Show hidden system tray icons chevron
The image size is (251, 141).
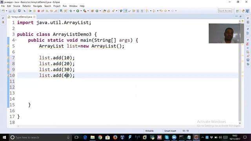click(202, 137)
